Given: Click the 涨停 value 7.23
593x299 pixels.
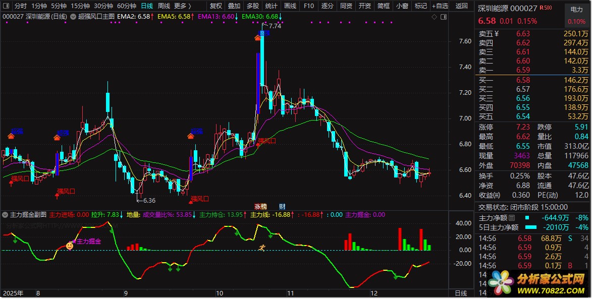Looking at the screenshot, I should tap(523, 127).
